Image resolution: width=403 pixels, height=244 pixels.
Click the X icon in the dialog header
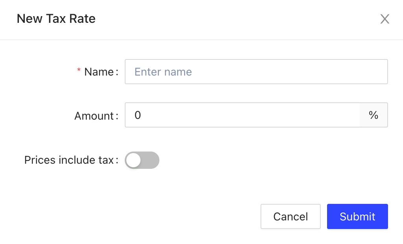(385, 19)
